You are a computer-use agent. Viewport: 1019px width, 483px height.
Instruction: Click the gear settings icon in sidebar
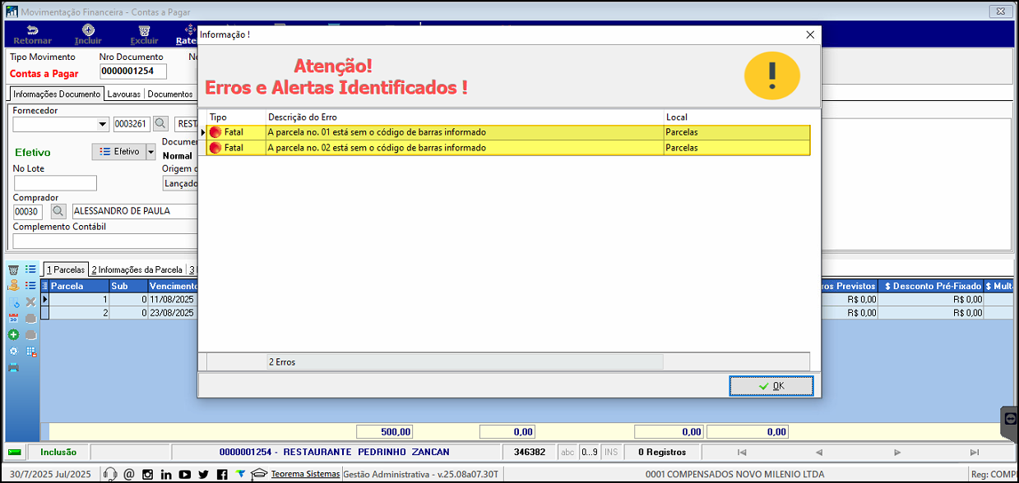(x=13, y=351)
